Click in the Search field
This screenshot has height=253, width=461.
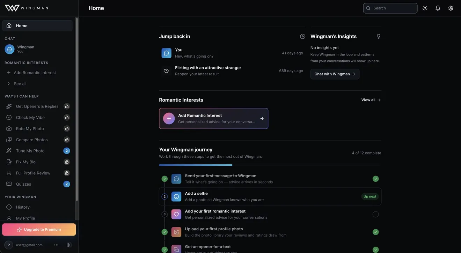pos(390,8)
